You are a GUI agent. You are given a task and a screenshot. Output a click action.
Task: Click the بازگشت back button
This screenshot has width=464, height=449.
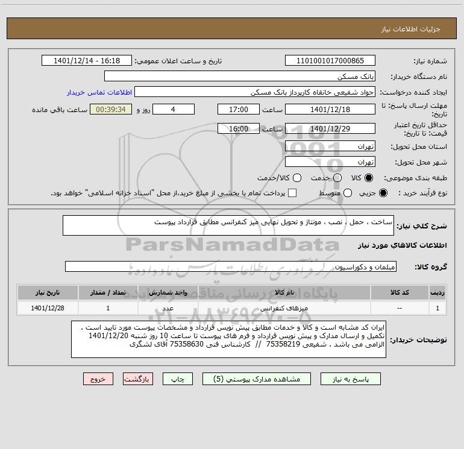pyautogui.click(x=138, y=379)
